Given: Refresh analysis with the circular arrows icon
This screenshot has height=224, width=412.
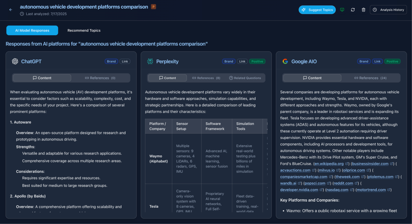Looking at the screenshot, I should click(x=353, y=10).
